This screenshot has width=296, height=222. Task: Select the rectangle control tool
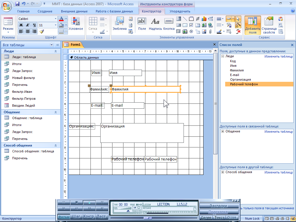point(185,25)
